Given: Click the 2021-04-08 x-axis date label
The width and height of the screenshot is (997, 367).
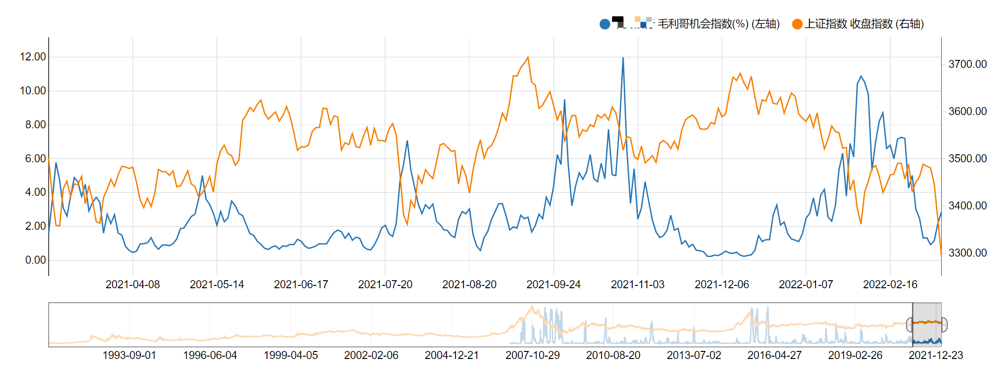Looking at the screenshot, I should coord(133,284).
